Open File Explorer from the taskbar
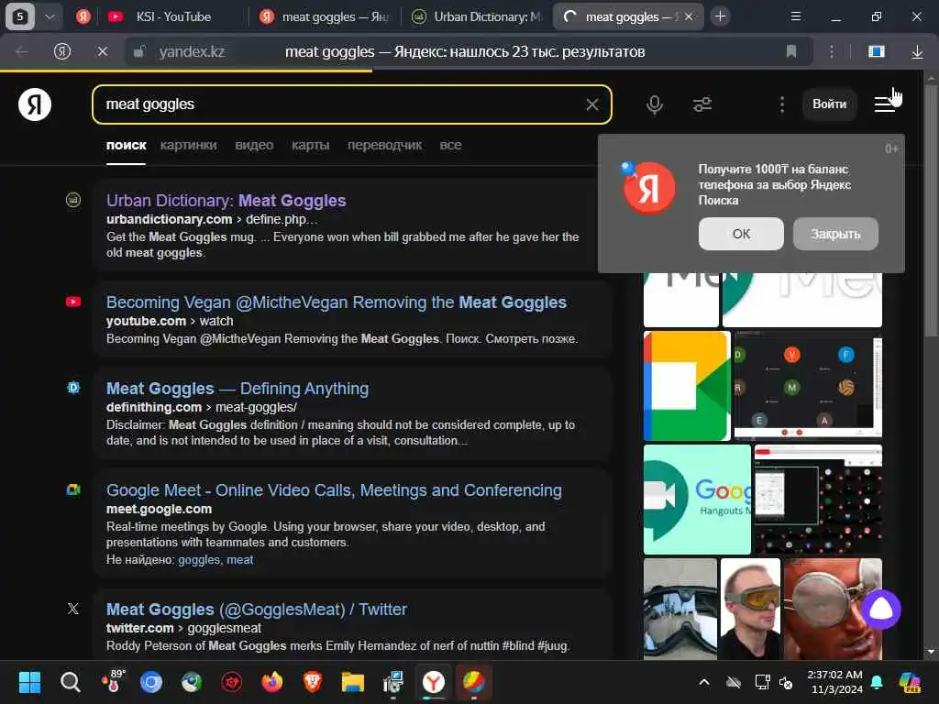939x704 pixels. pyautogui.click(x=353, y=682)
